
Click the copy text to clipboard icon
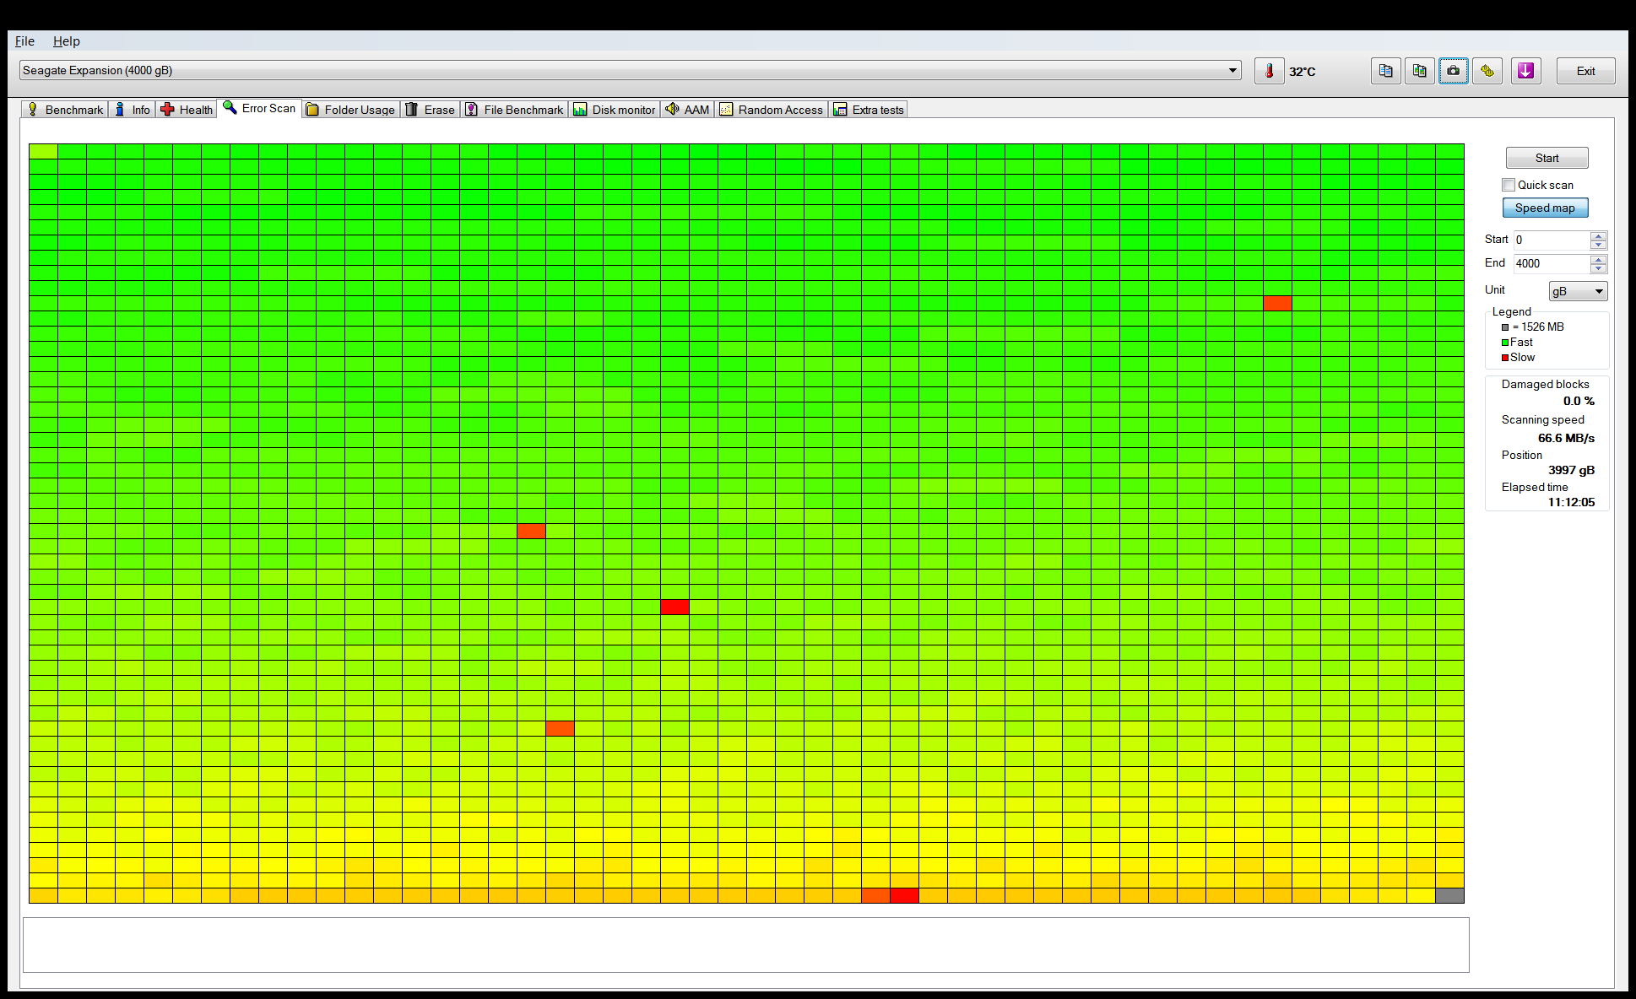point(1385,72)
